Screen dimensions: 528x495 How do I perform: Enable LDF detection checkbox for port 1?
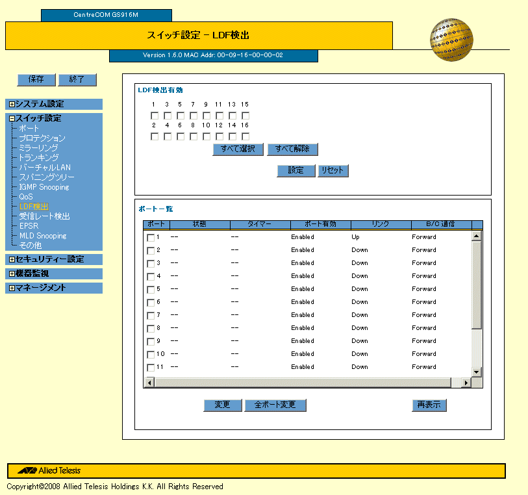pyautogui.click(x=155, y=116)
